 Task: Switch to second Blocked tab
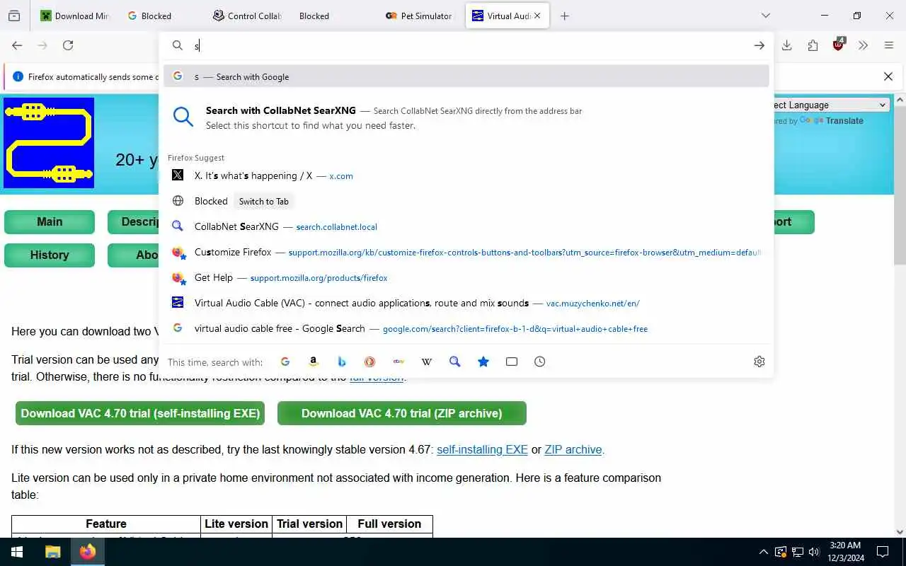pos(333,16)
